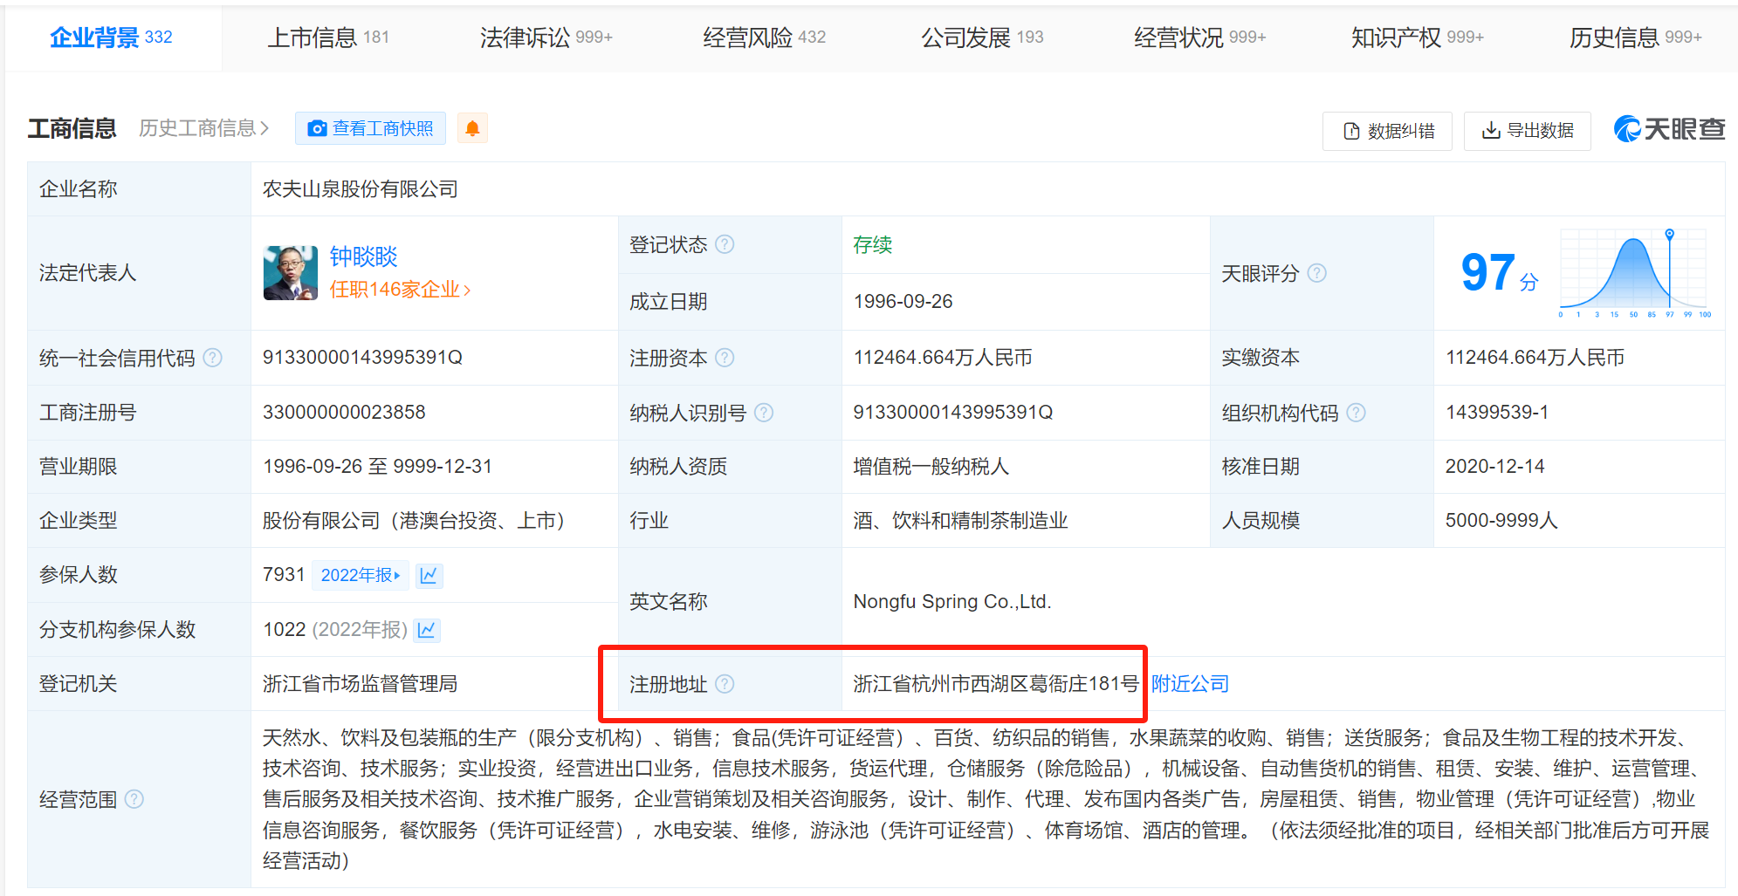This screenshot has width=1738, height=896.
Task: Open the 2022年报 dropdown
Action: (360, 575)
